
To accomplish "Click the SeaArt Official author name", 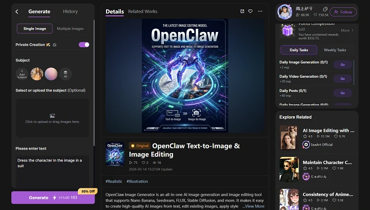I will [x=322, y=145].
